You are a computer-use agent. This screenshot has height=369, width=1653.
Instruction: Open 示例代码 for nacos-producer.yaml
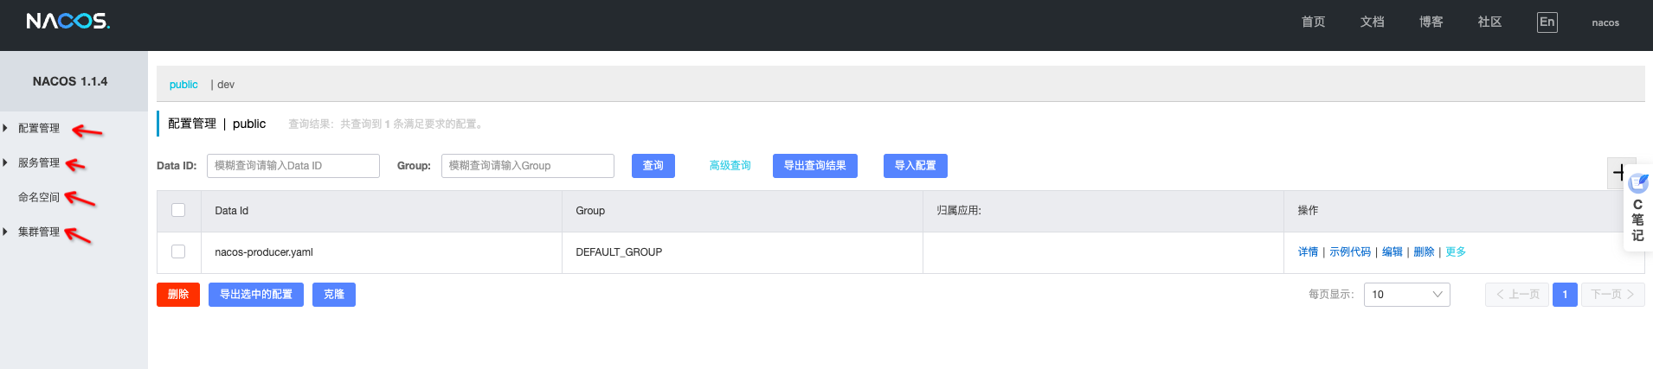[x=1350, y=252]
